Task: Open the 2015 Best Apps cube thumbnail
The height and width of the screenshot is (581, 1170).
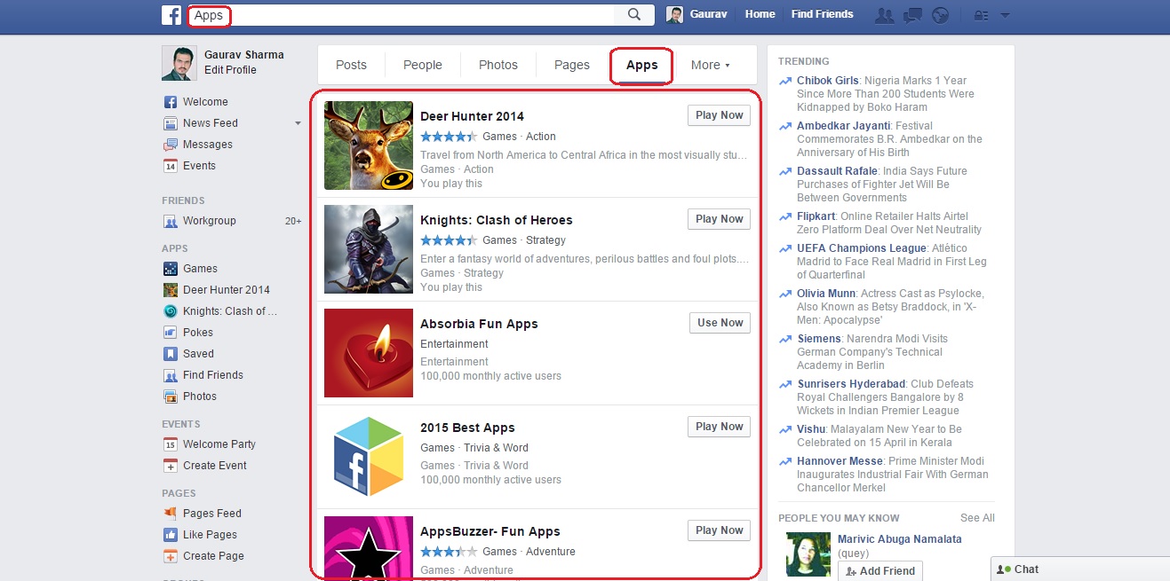Action: [369, 457]
